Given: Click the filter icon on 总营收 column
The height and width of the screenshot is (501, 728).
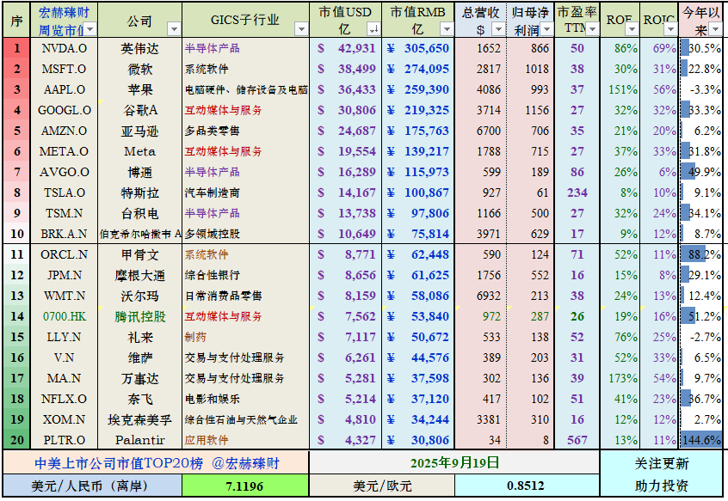Looking at the screenshot, I should coord(499,28).
